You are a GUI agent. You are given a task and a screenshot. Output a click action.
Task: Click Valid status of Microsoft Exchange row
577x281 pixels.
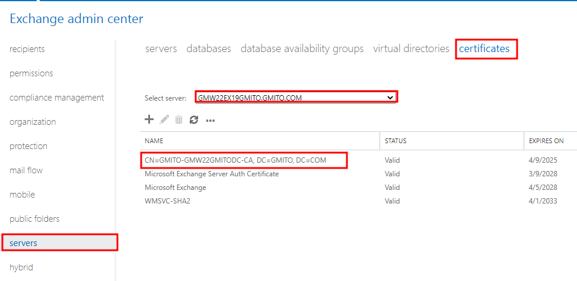click(392, 188)
